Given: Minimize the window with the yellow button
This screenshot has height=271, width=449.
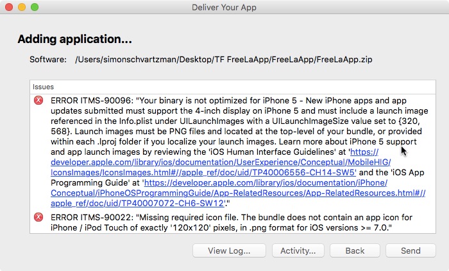Looking at the screenshot, I should point(22,7).
